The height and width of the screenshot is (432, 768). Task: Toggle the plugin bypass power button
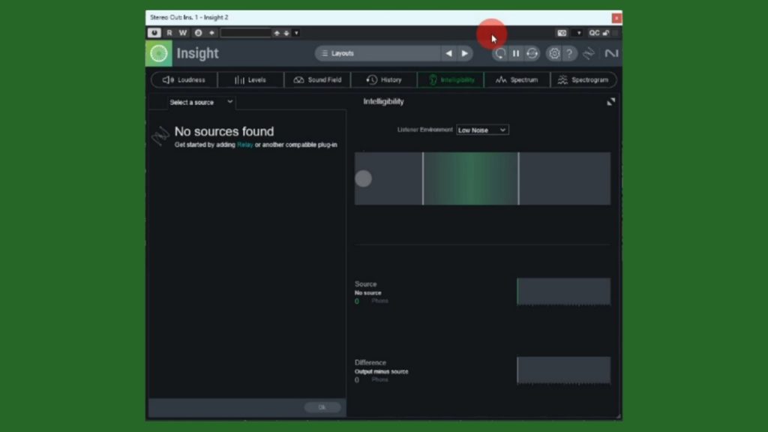pos(154,33)
